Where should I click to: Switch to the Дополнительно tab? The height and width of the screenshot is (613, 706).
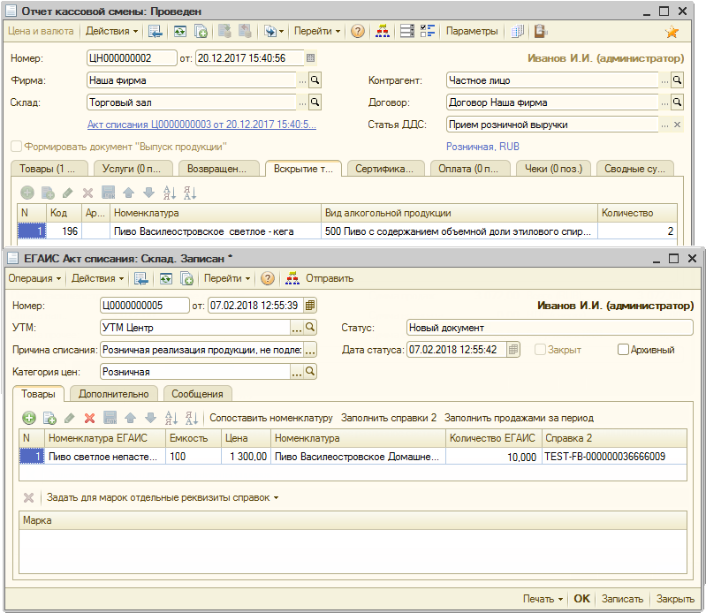[x=114, y=394]
